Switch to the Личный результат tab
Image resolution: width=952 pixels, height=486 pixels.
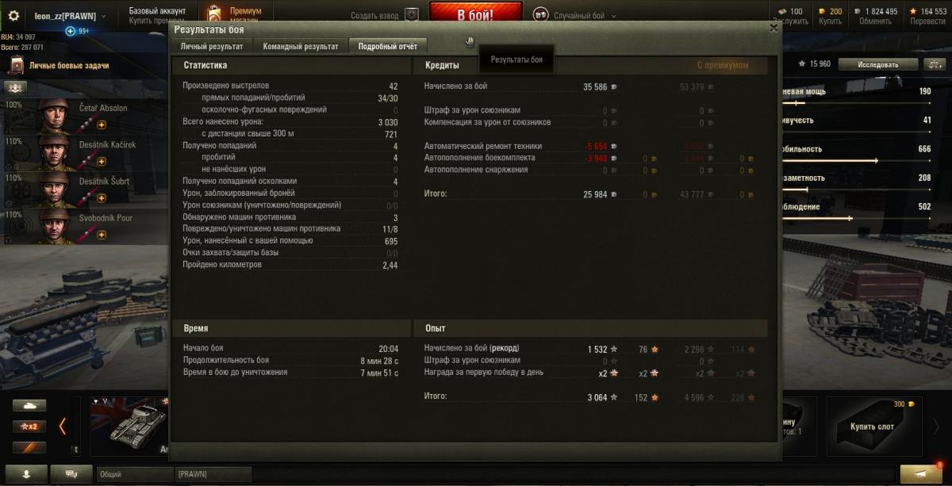[x=212, y=46]
